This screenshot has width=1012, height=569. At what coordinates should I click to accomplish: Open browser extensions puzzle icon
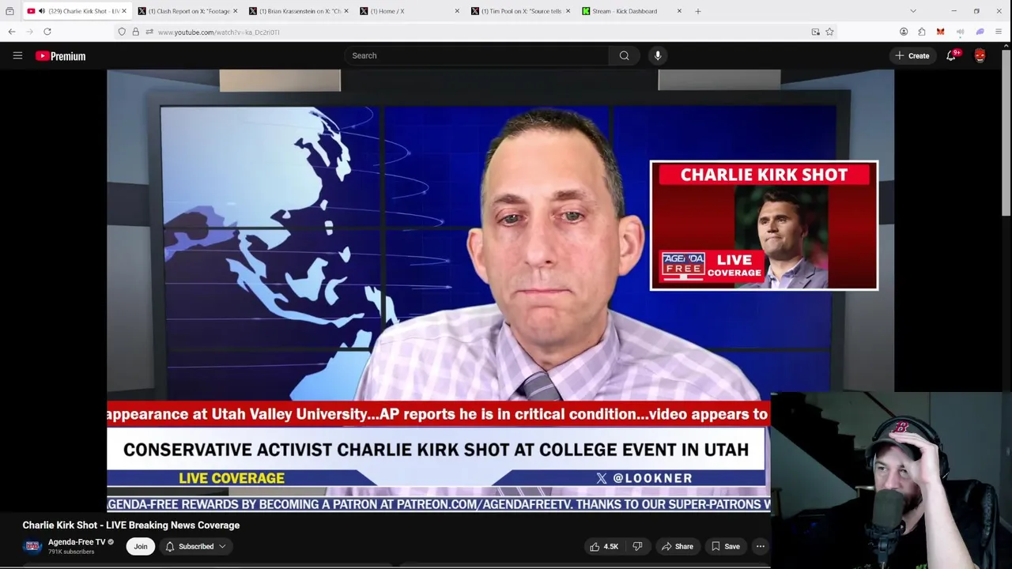pos(922,32)
